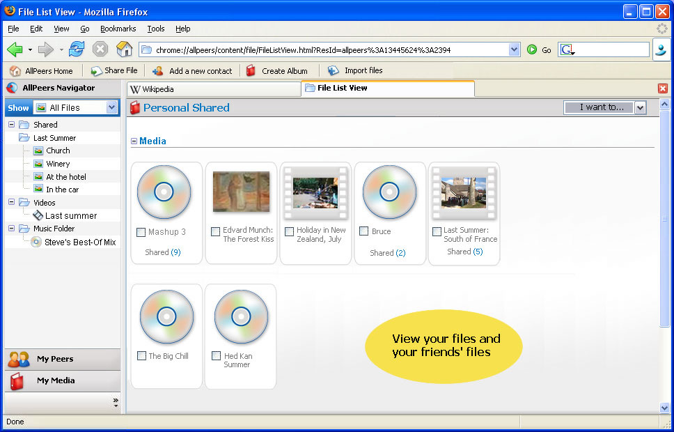Click the Import files icon
The image size is (674, 432).
pos(333,70)
